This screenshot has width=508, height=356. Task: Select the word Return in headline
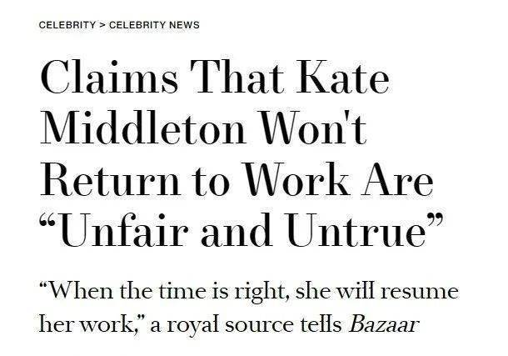pos(111,179)
